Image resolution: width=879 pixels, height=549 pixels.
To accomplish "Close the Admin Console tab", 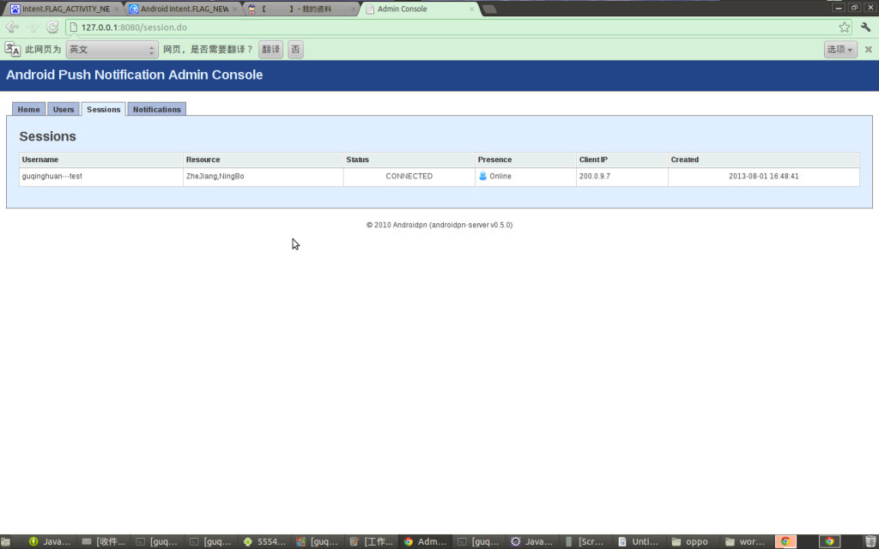I will [471, 9].
